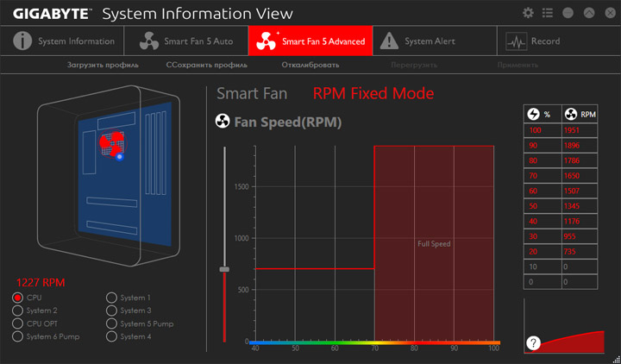This screenshot has height=364, width=621.
Task: Click the fan icon beside Fan Speed(RPM)
Action: point(223,122)
